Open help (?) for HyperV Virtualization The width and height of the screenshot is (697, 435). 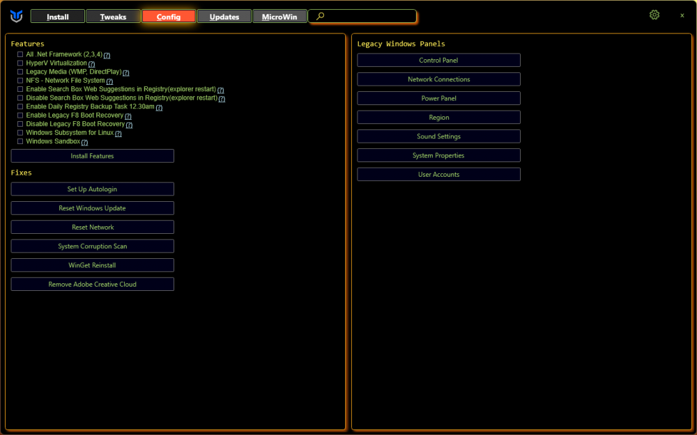[91, 64]
